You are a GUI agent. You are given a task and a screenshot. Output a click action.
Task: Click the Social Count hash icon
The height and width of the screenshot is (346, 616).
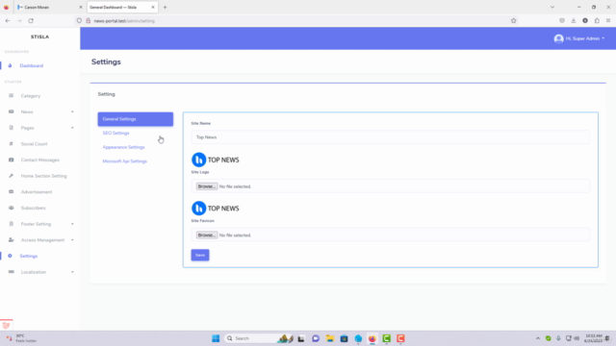click(x=11, y=144)
